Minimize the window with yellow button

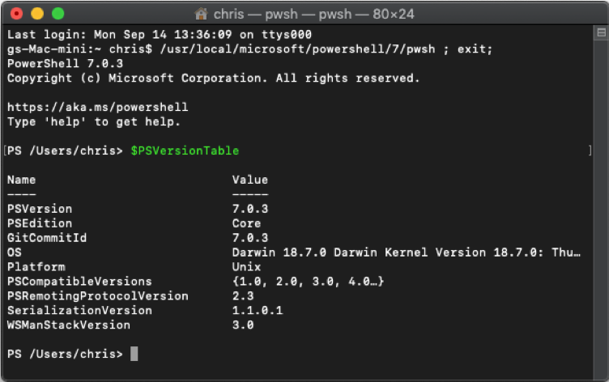37,14
